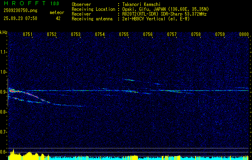Click the long echo tail ending near 0753
Image resolution: width=252 pixels, height=160 pixels.
tap(68, 105)
